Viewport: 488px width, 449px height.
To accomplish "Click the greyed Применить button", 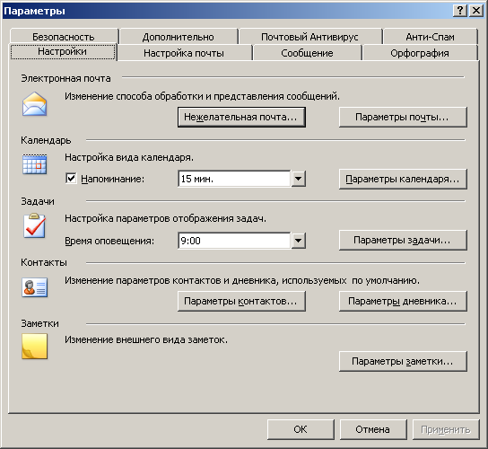I will tap(446, 429).
